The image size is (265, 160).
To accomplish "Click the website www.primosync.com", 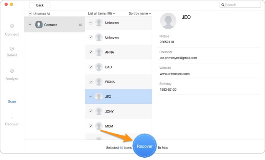I will 174,73.
